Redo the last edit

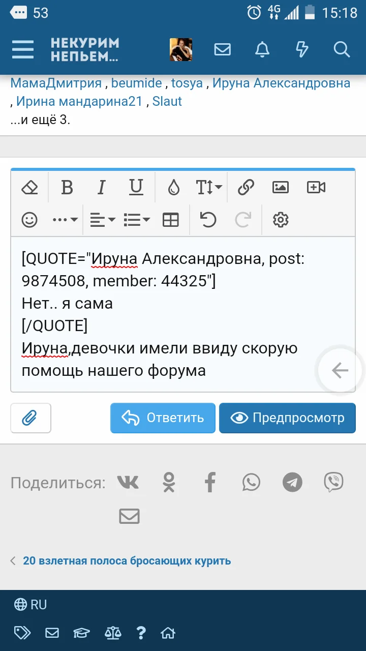[x=243, y=220]
